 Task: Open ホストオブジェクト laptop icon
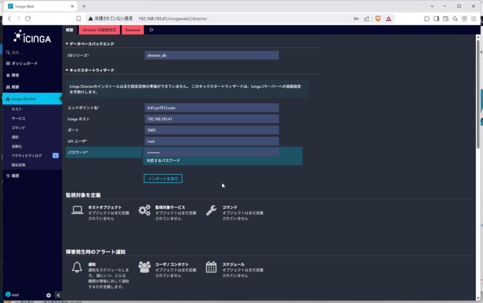pyautogui.click(x=77, y=210)
